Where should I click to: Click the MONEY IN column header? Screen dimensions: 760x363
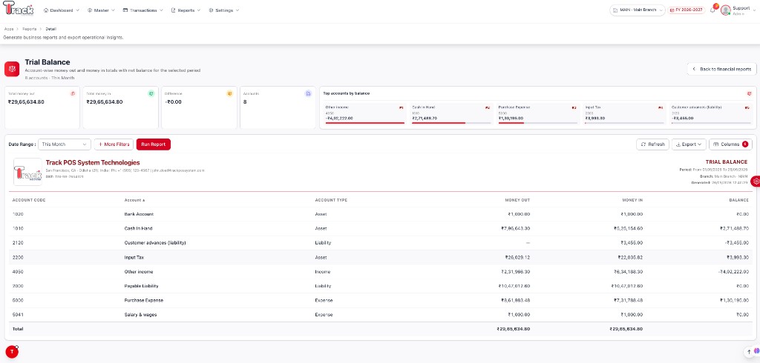click(x=632, y=200)
